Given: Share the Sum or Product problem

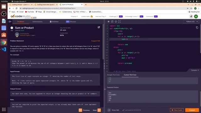Looking at the screenshot, I should tap(99, 27).
